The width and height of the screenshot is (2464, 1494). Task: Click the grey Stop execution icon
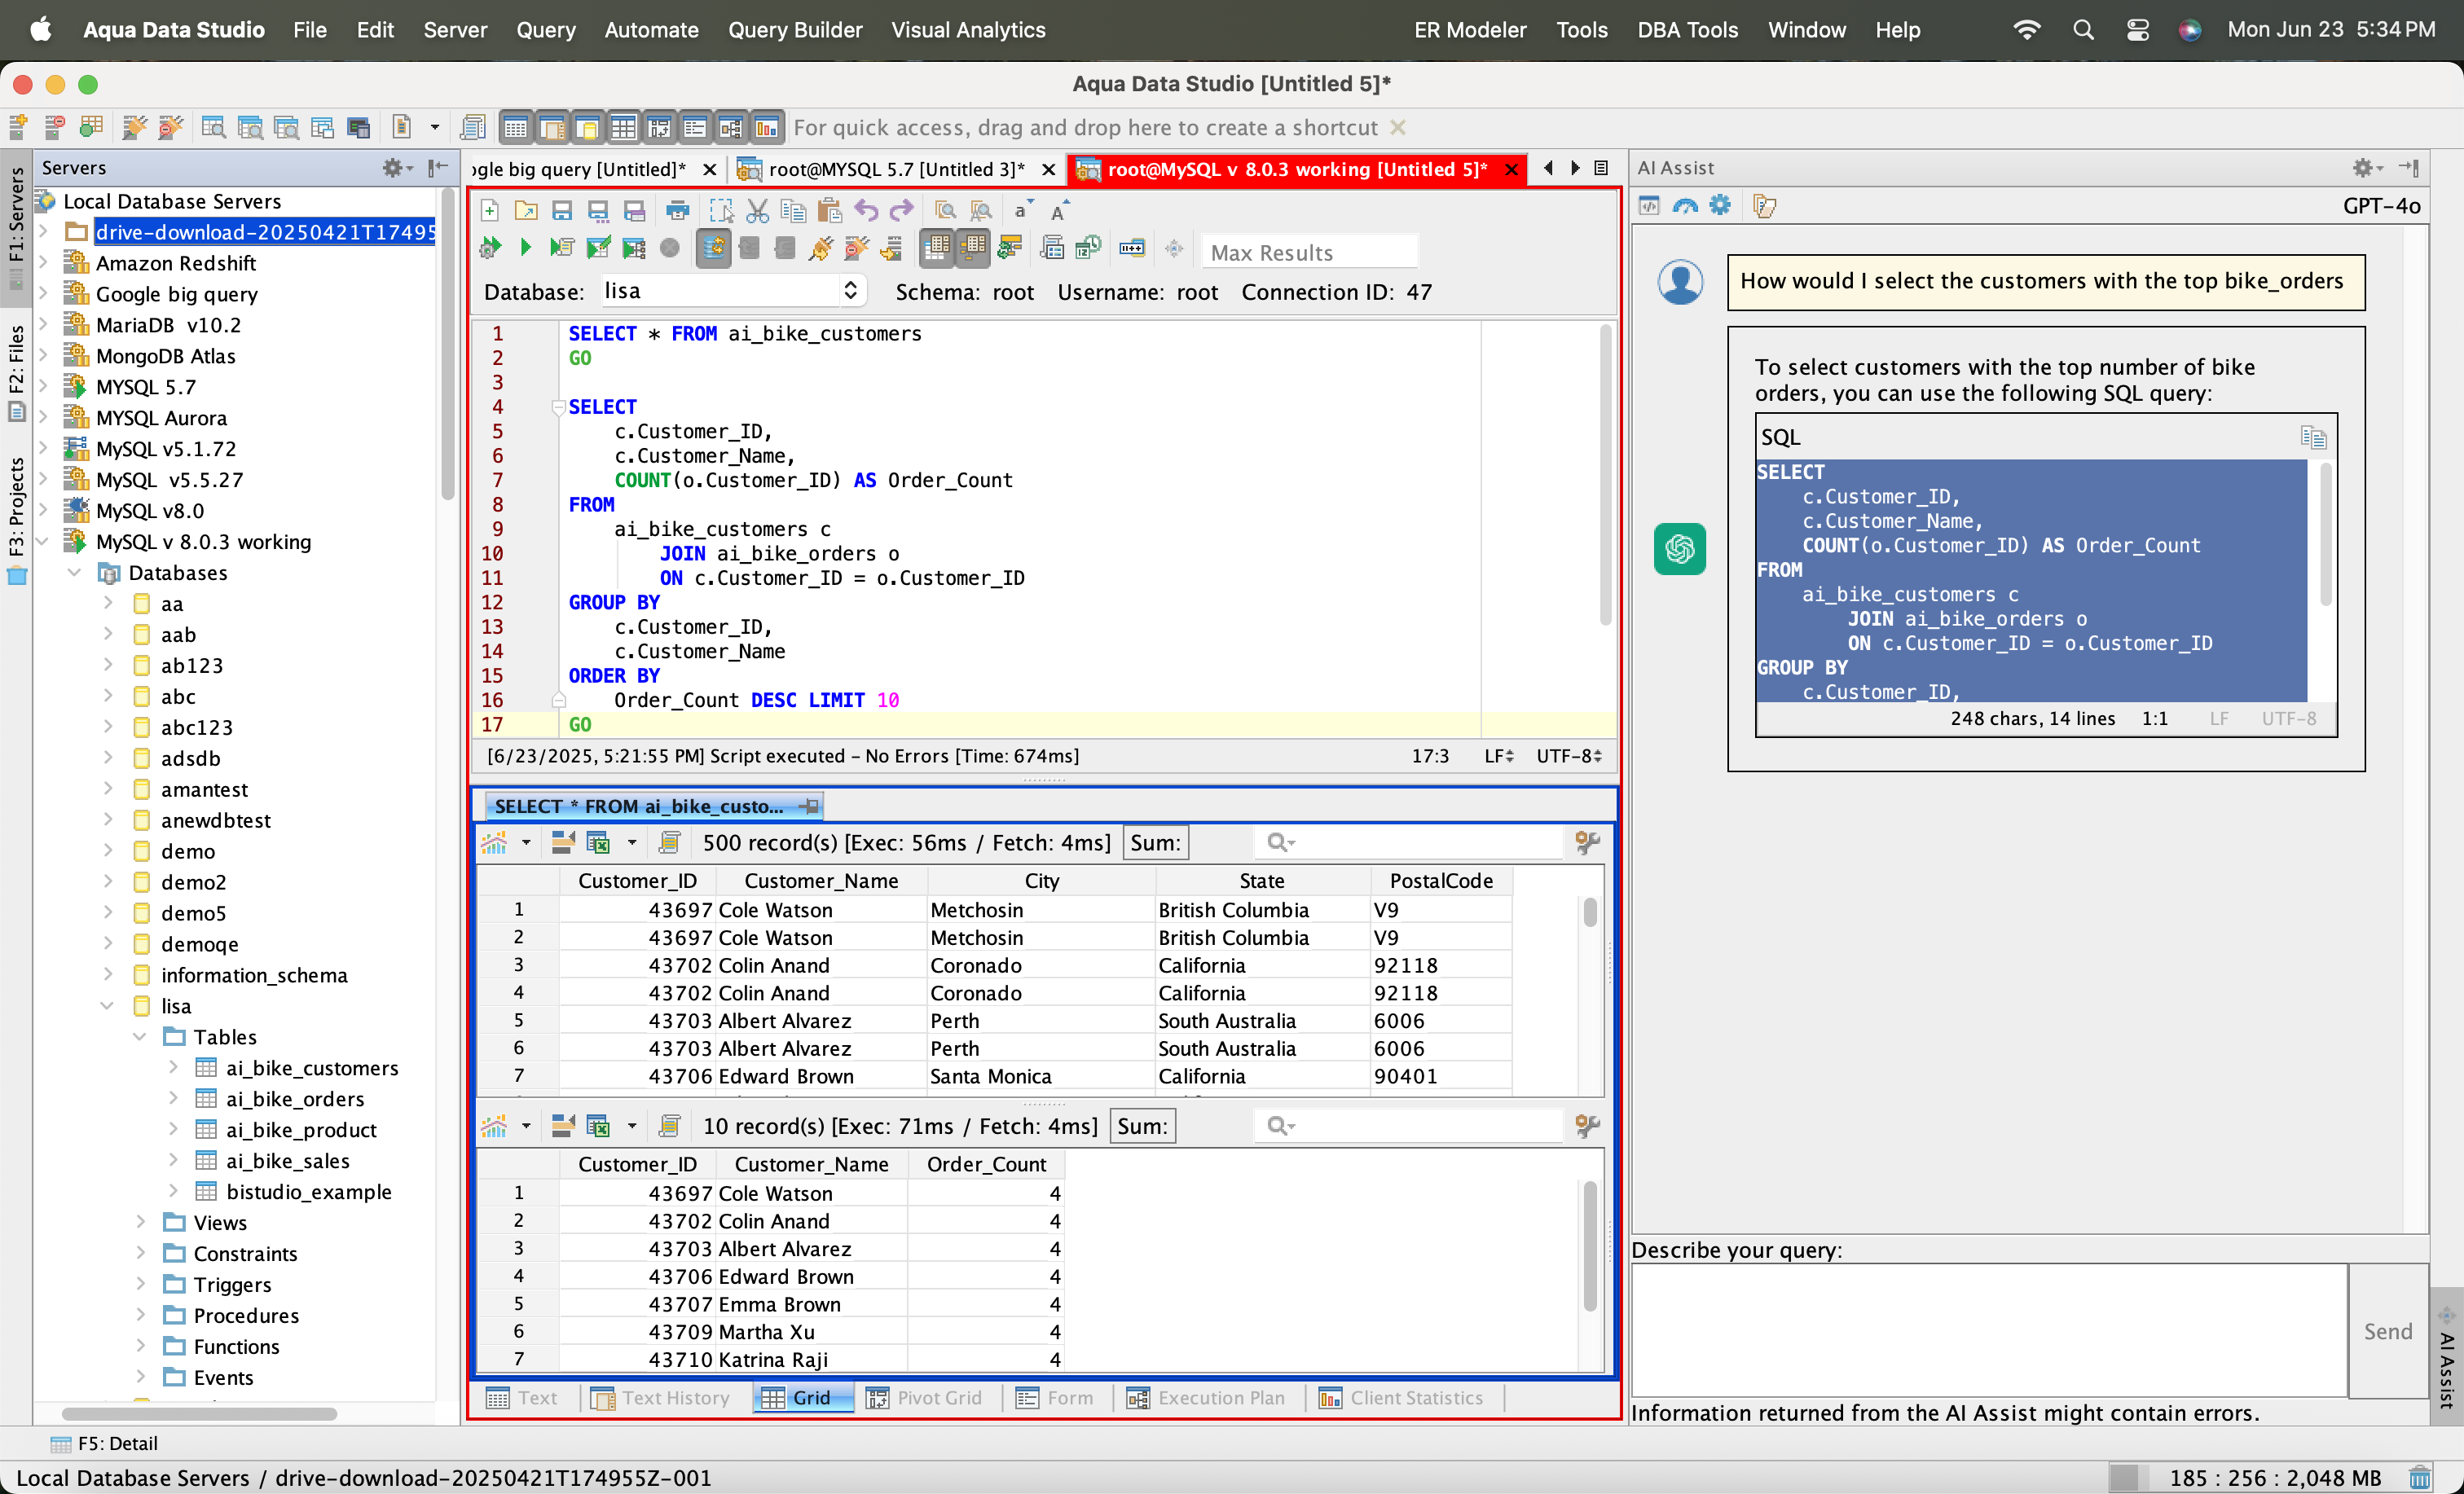click(670, 247)
